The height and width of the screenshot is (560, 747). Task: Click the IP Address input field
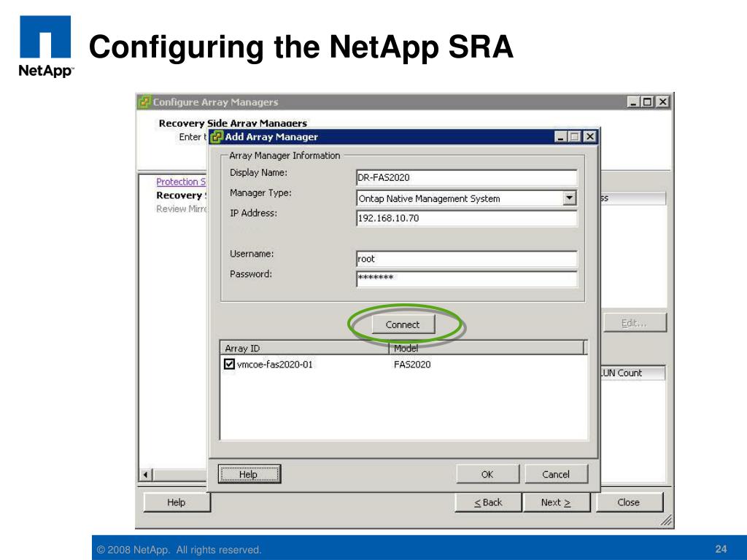tap(466, 219)
